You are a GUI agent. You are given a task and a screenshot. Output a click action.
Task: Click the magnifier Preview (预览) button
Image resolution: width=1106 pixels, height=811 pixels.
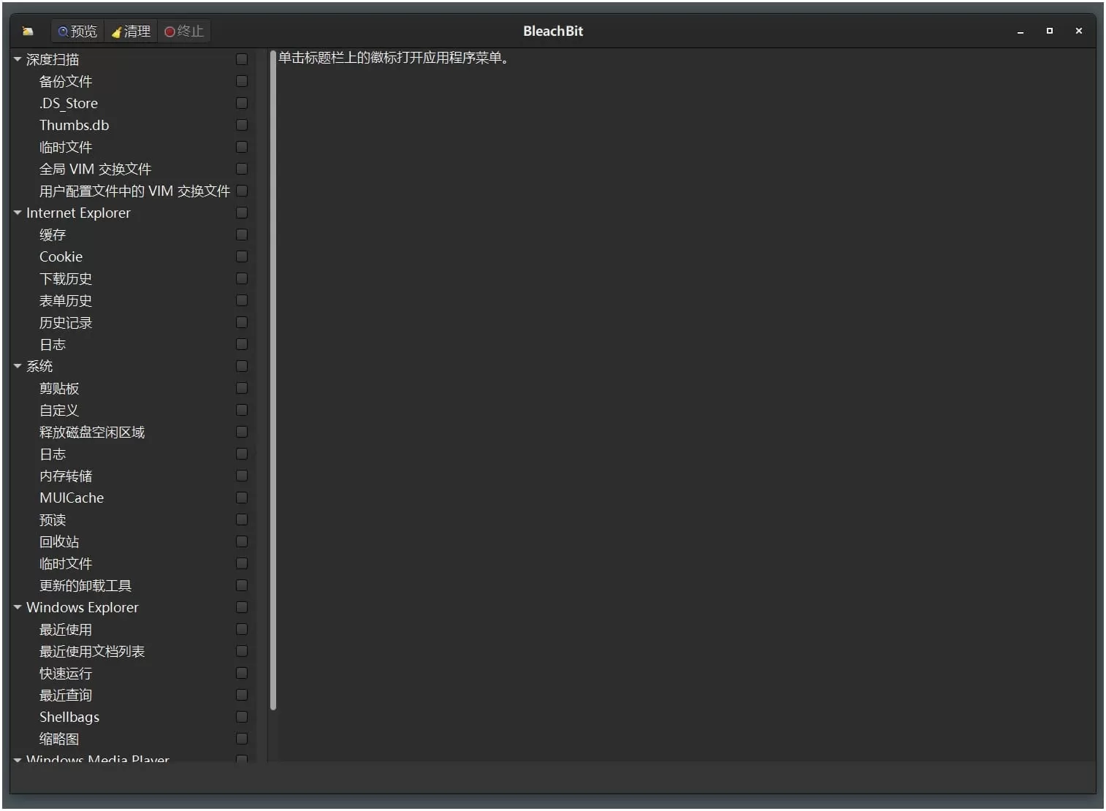77,31
